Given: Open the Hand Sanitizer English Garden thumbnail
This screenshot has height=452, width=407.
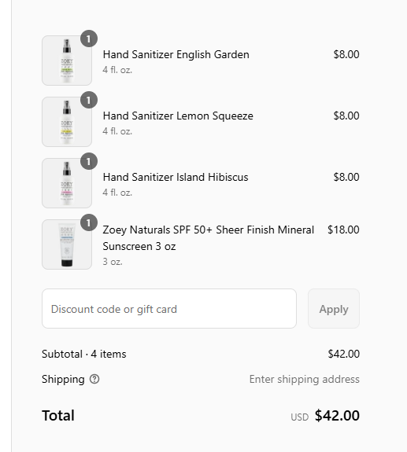Looking at the screenshot, I should 67,61.
